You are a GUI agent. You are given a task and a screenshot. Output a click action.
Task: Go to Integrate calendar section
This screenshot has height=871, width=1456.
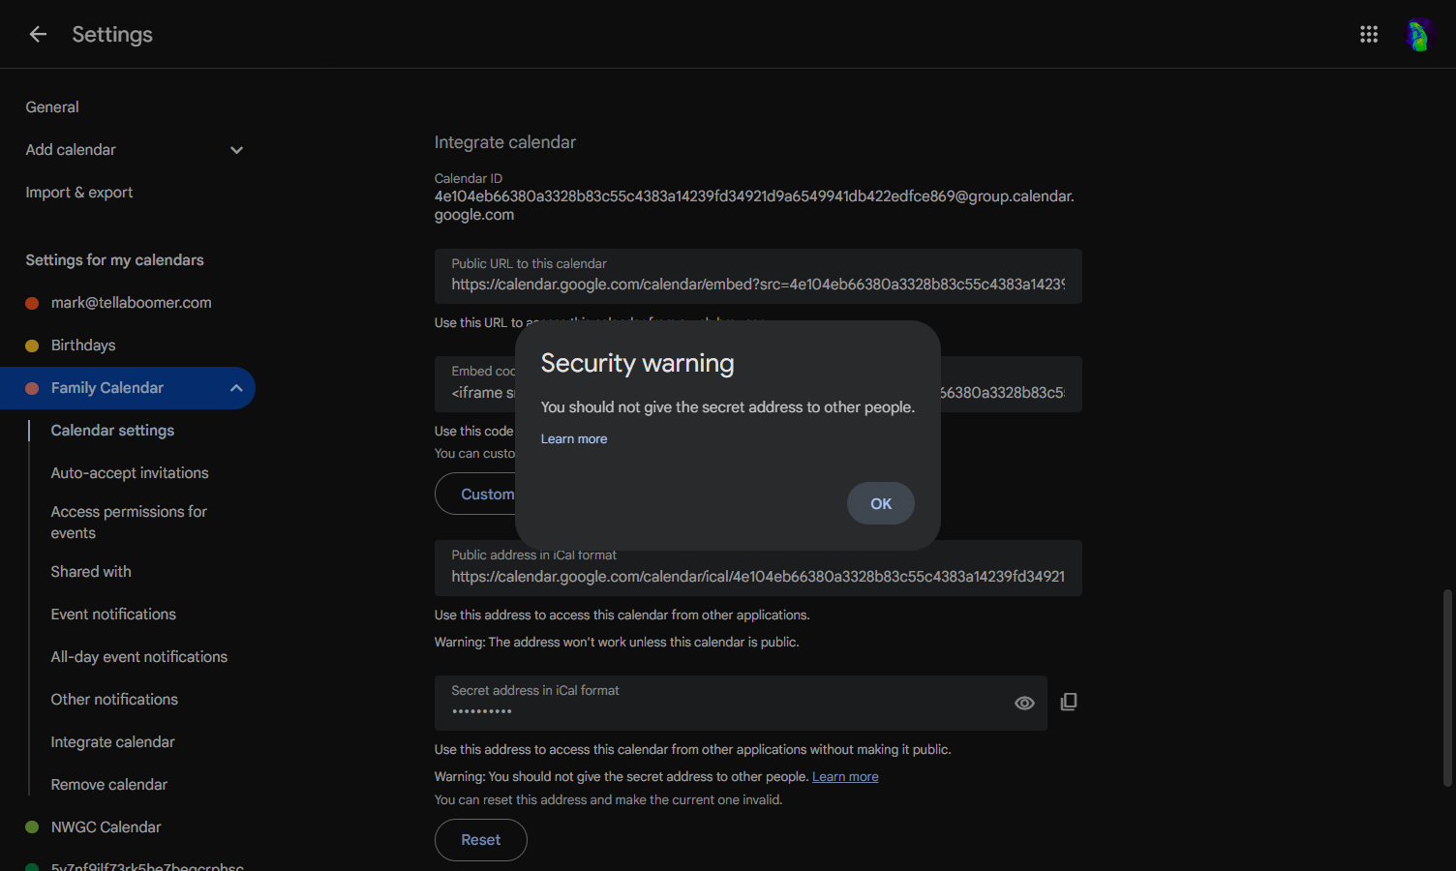(112, 742)
